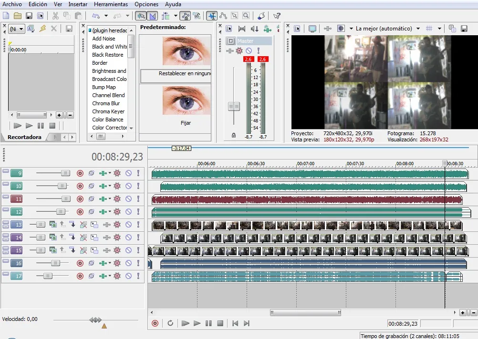Open the grid overlay dropdown in preview

[x=439, y=29]
